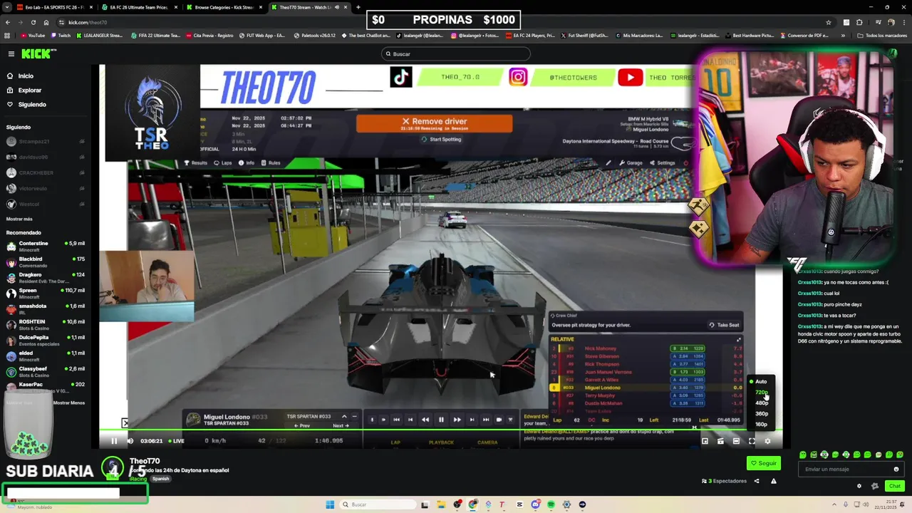The height and width of the screenshot is (513, 912).
Task: Mute the stream volume speaker icon
Action: [x=130, y=441]
